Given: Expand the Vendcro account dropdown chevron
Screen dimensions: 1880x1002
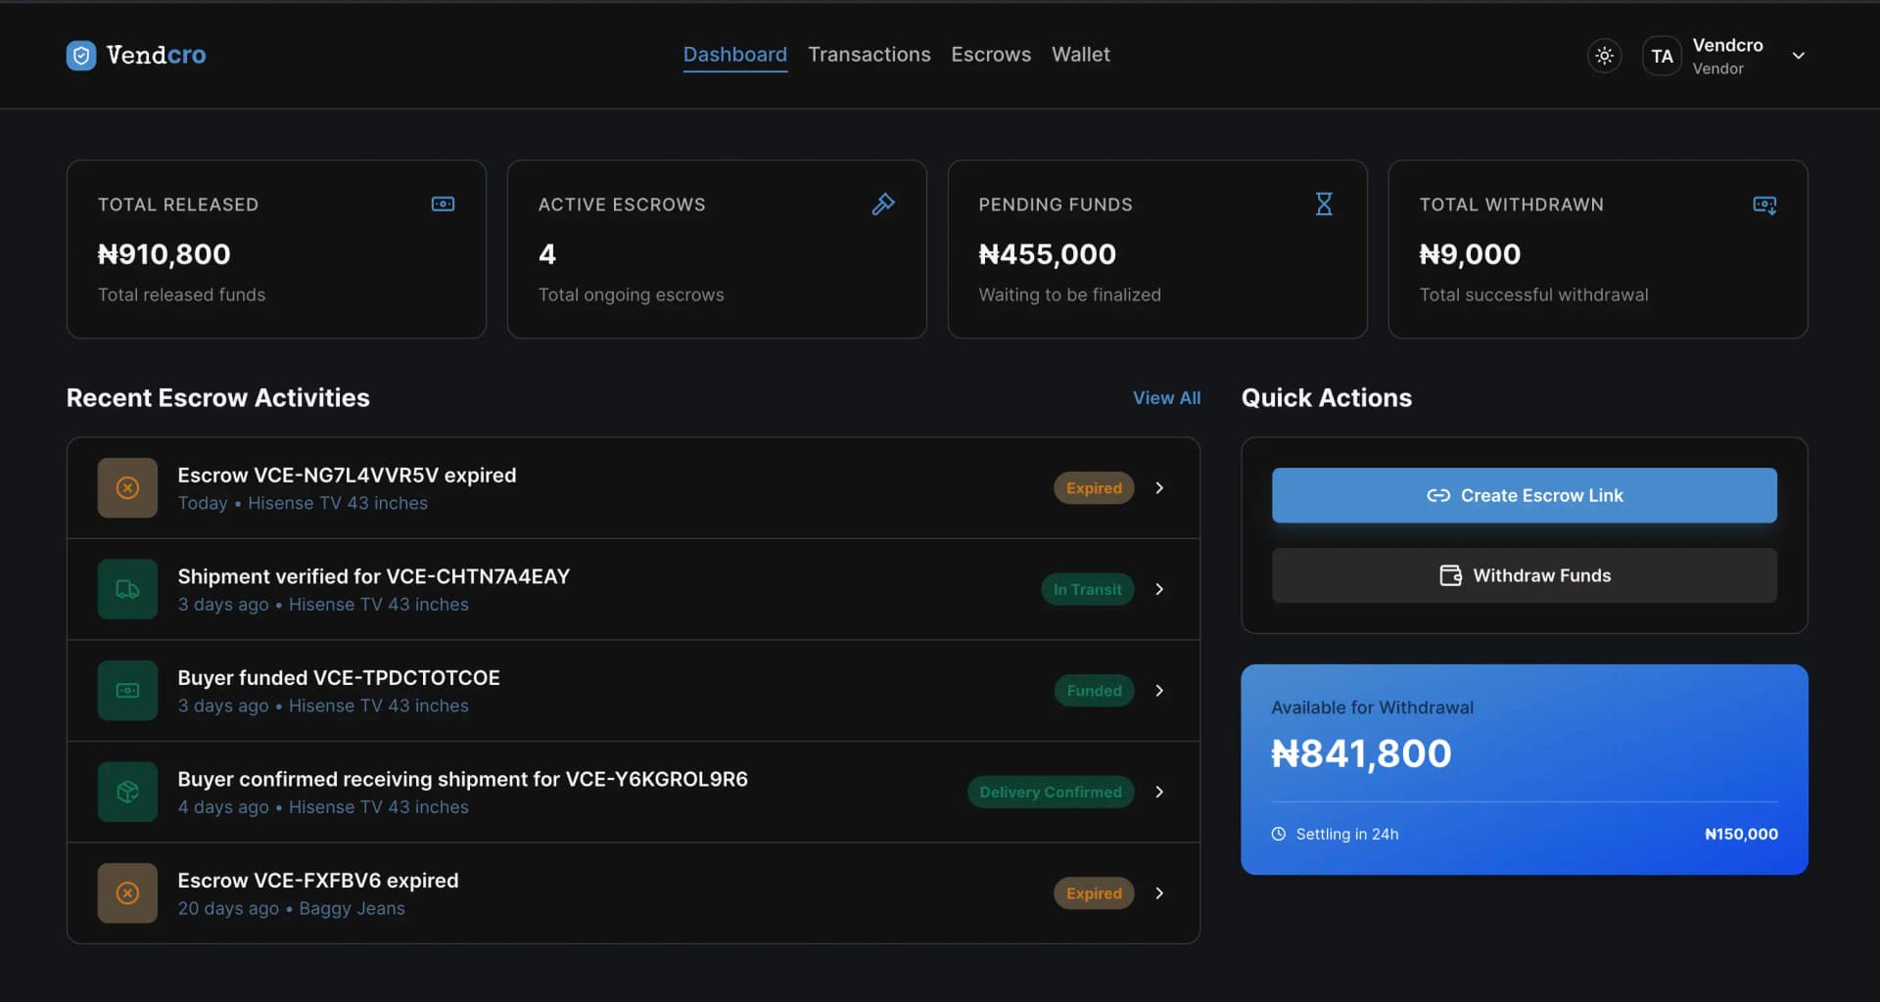Looking at the screenshot, I should [1798, 56].
